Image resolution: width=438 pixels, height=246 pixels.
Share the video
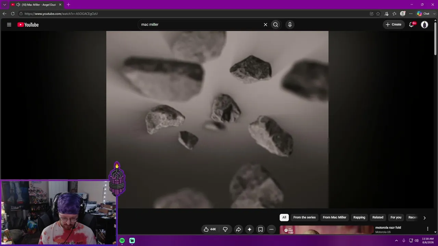[239, 229]
